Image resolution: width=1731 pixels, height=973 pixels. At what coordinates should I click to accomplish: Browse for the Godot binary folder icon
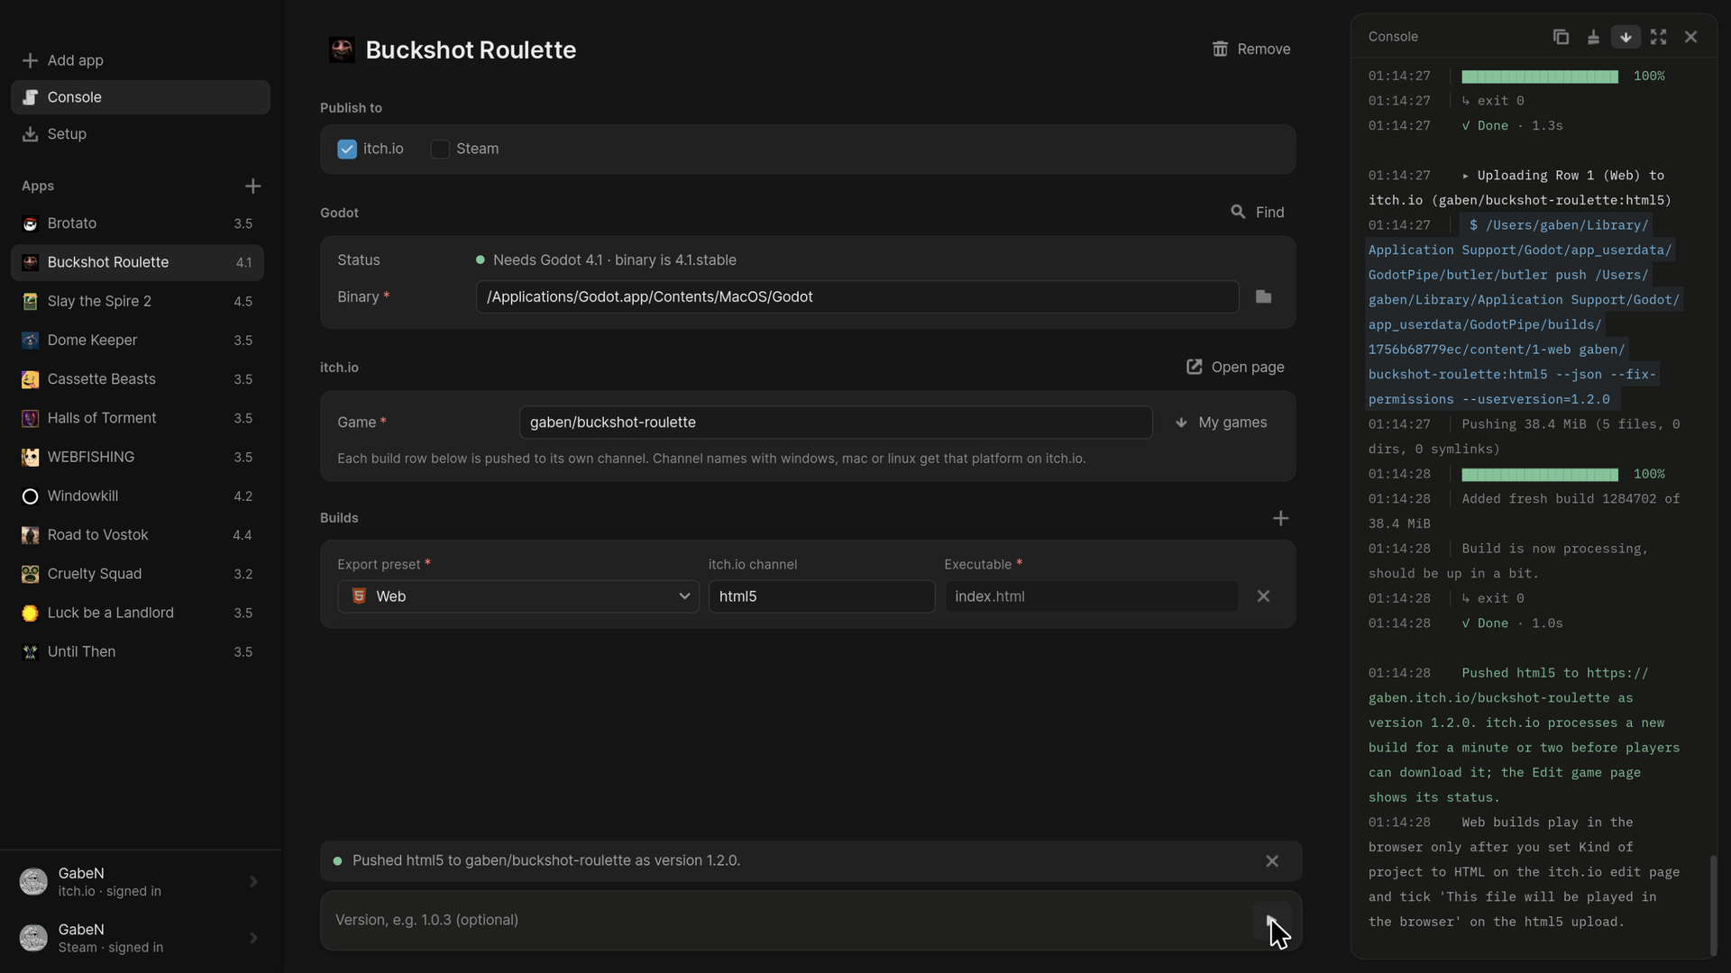[x=1263, y=296]
